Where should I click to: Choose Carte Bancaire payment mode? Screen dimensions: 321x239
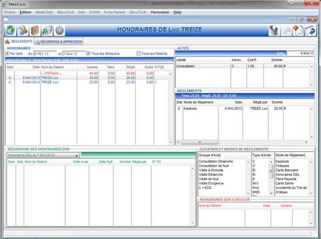[287, 170]
